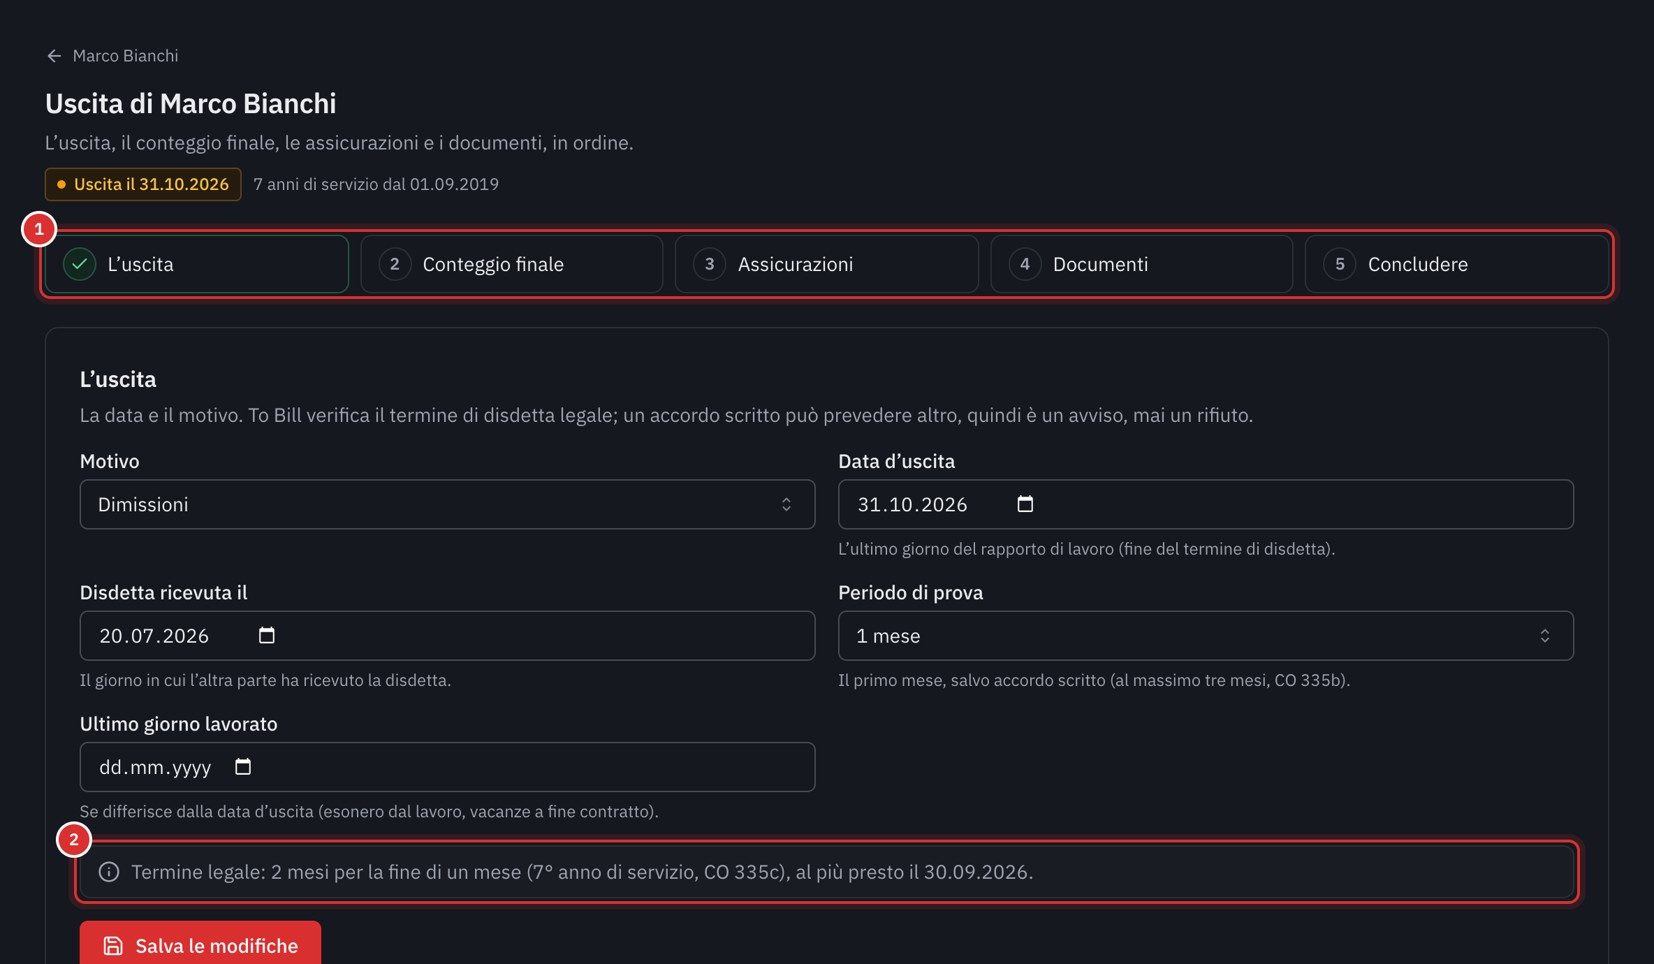Focus the Ultimo giorno lavorato date field
Viewport: 1654px width, 964px height.
coord(447,767)
